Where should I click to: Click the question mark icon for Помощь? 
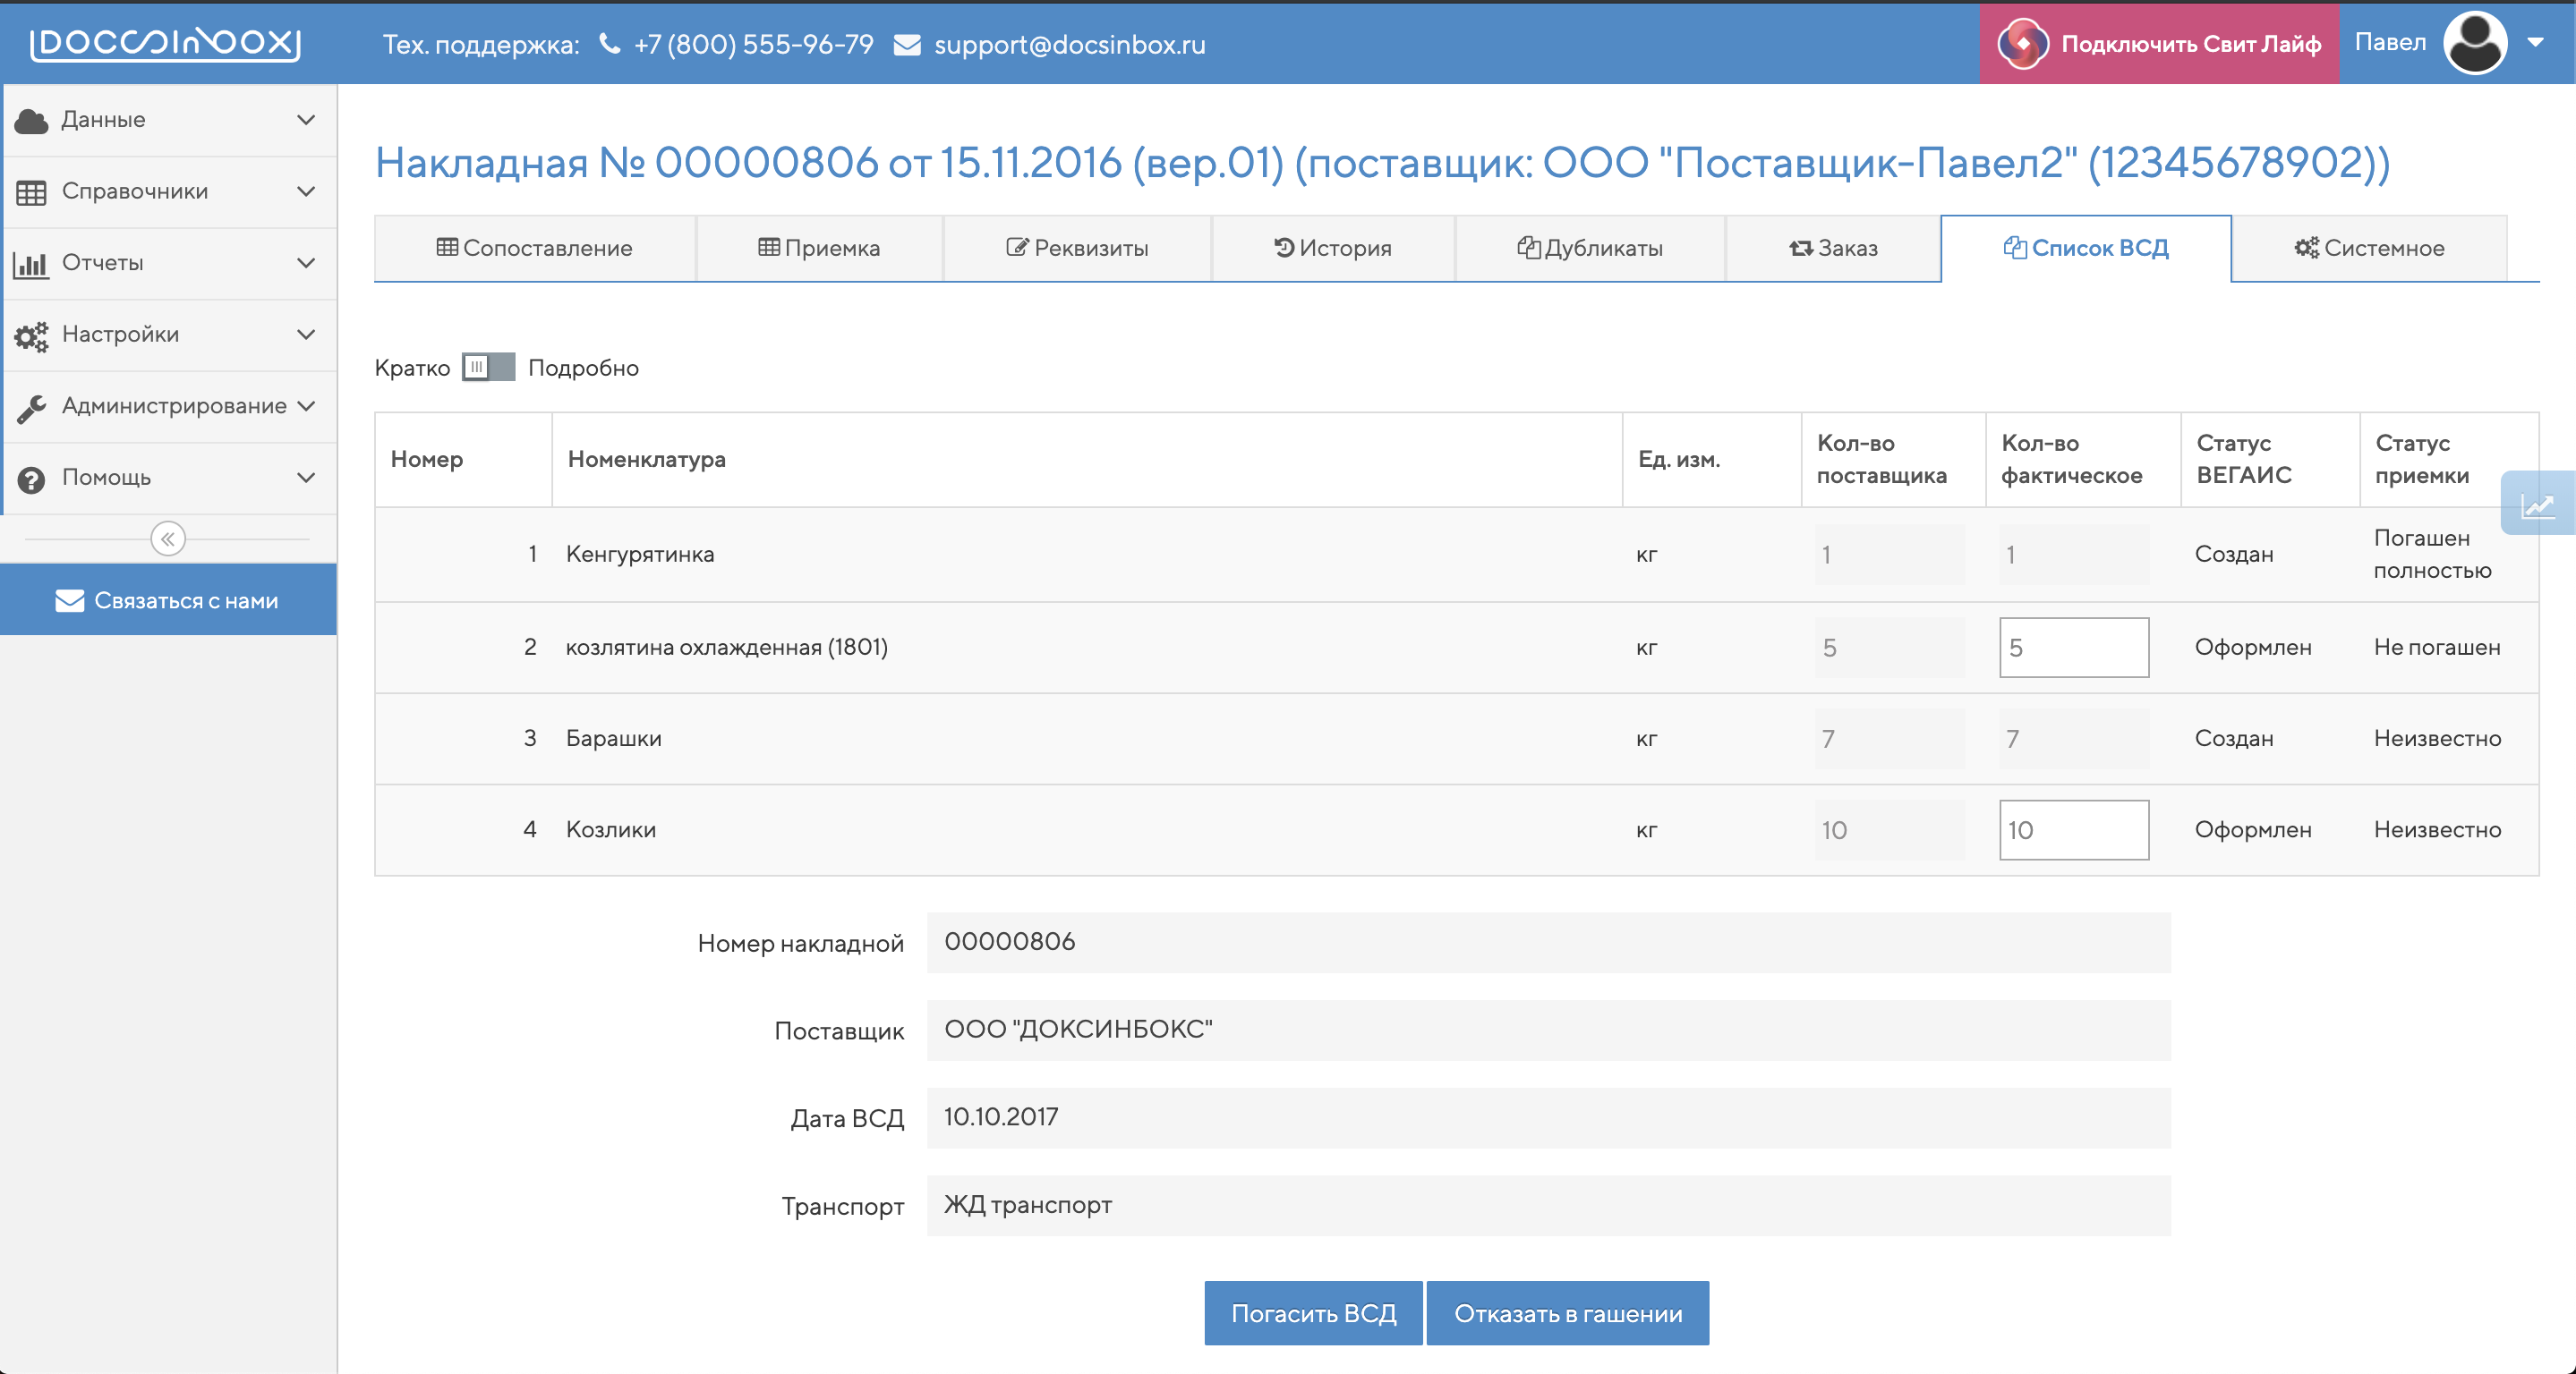[x=32, y=478]
